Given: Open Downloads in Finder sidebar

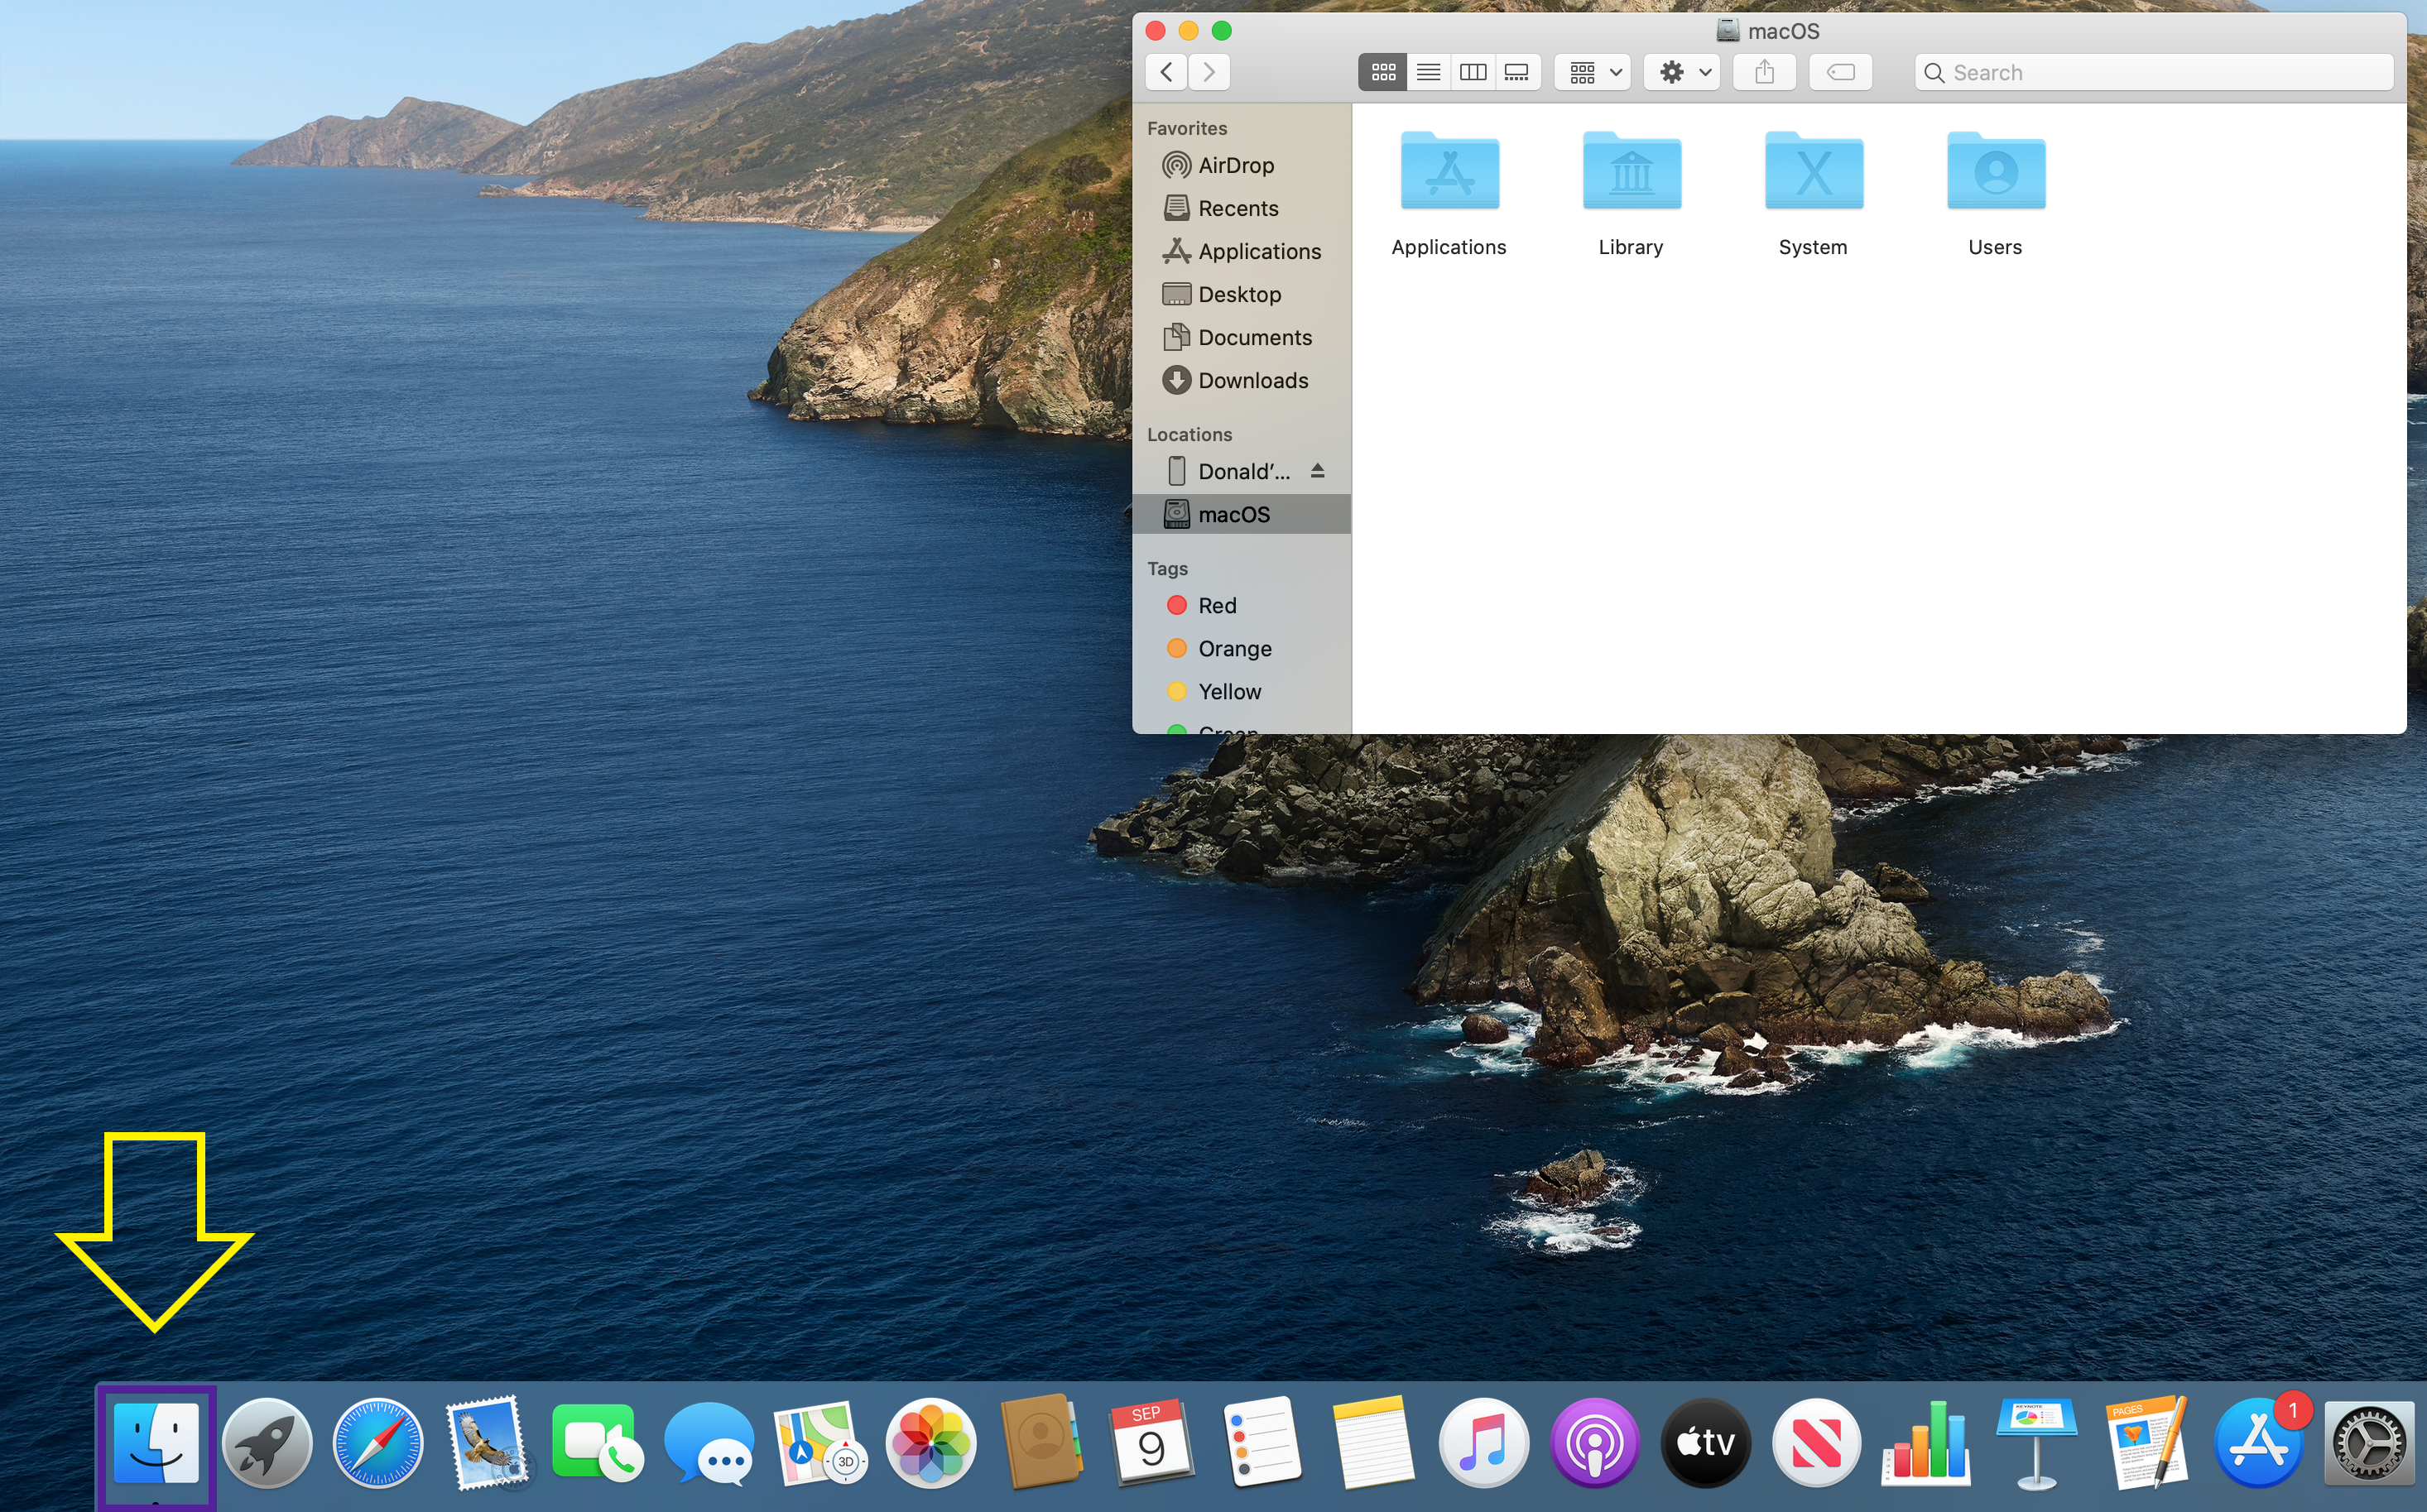Looking at the screenshot, I should 1241,380.
